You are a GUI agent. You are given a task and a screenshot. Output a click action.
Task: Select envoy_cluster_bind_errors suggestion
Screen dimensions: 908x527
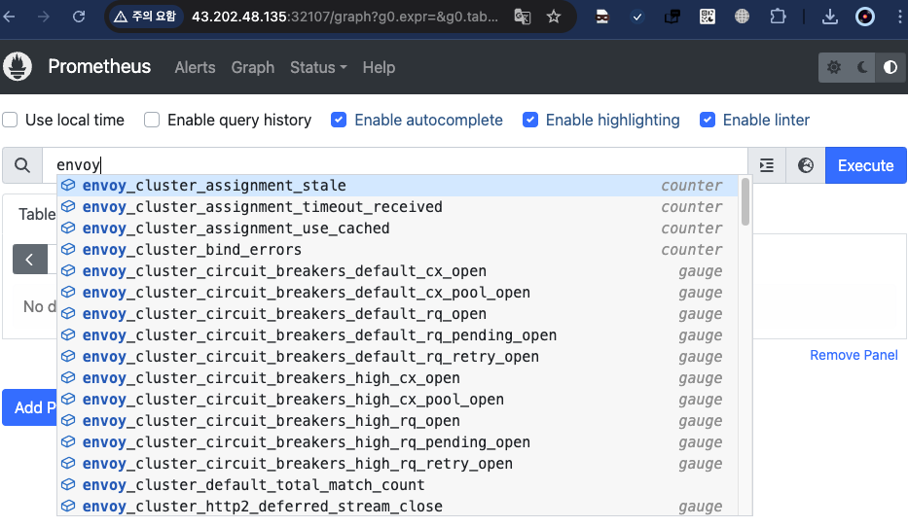(x=397, y=249)
